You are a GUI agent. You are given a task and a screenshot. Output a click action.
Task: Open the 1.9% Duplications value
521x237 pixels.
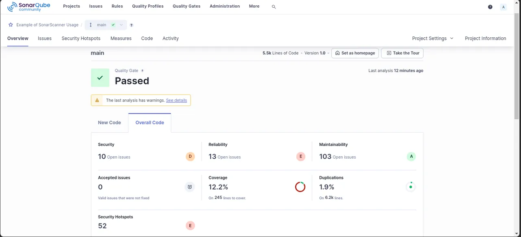327,187
